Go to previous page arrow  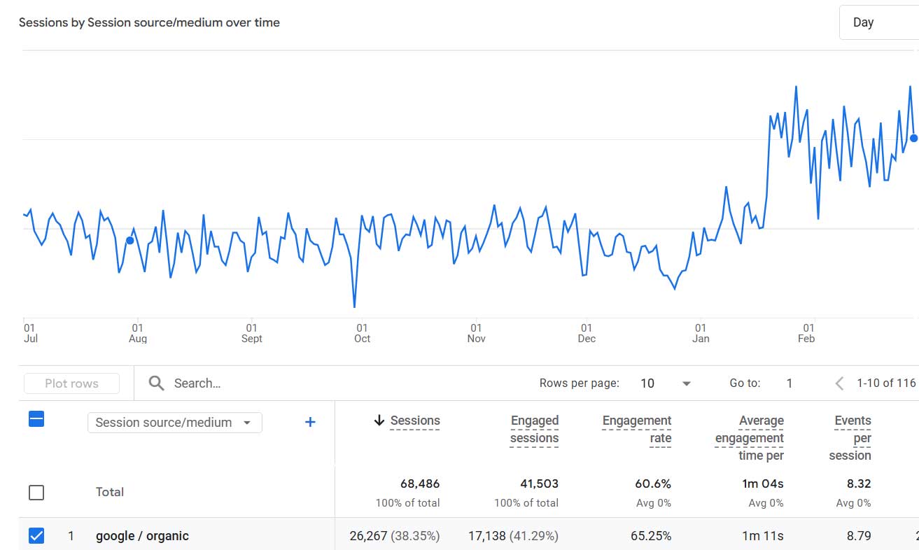[839, 383]
